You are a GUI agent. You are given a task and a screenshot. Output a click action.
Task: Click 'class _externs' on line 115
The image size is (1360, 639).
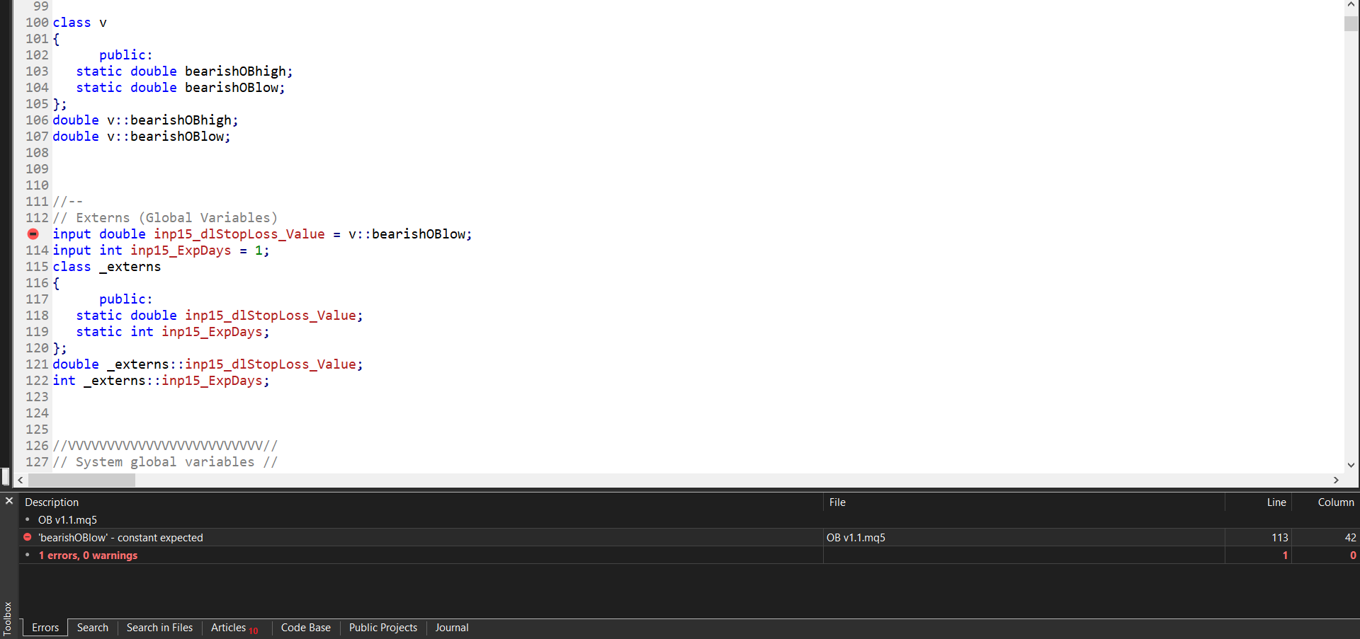(106, 267)
